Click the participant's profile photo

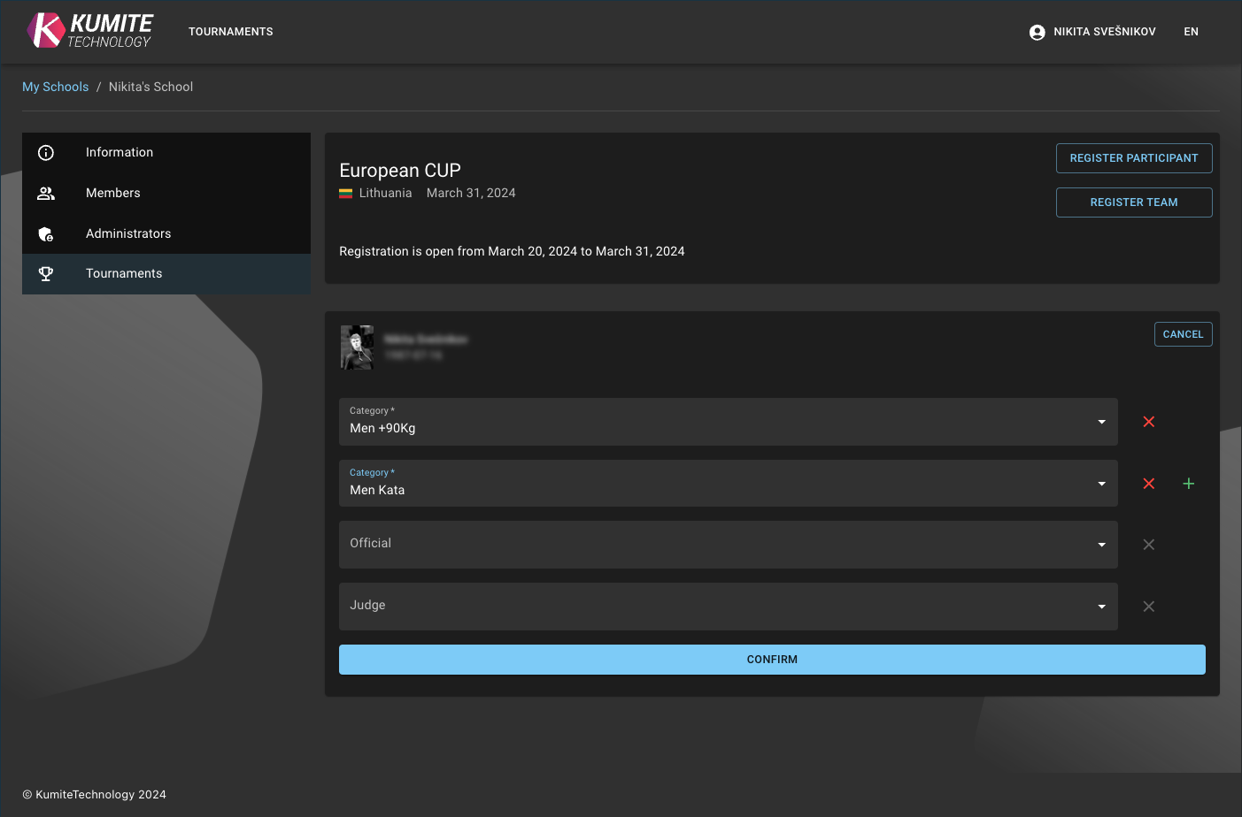coord(357,347)
